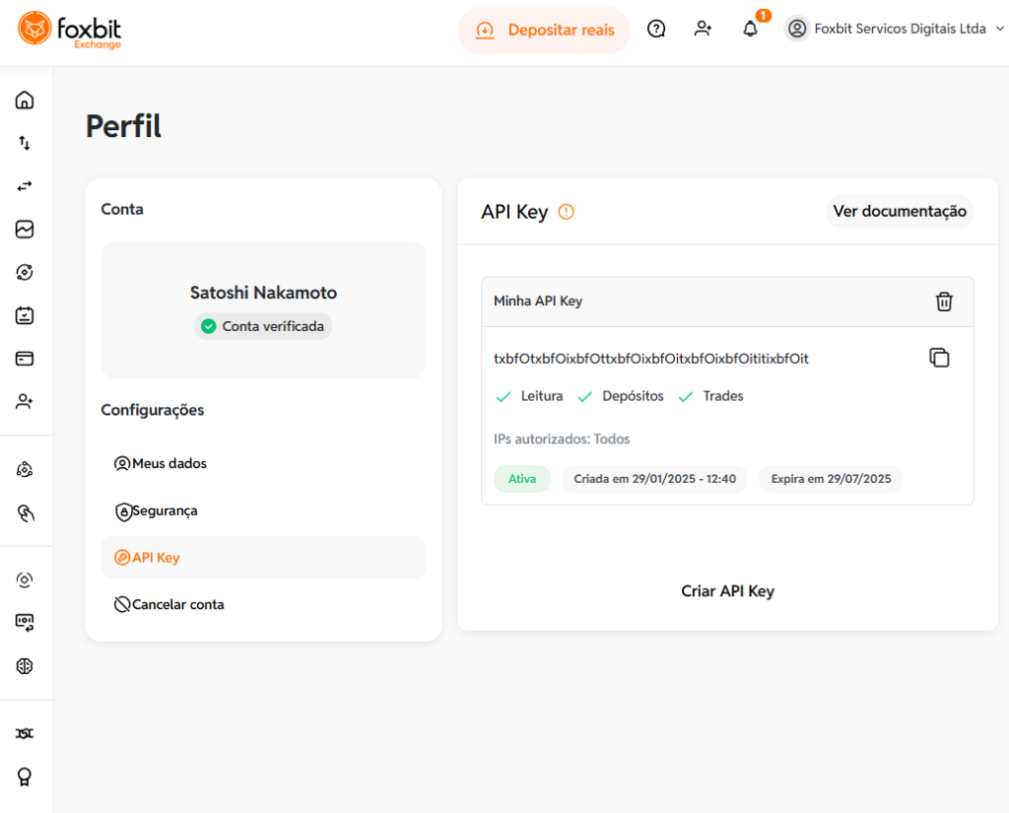
Task: Expand the Foxbit Servicos Digitais Ltda account menu
Action: (x=893, y=29)
